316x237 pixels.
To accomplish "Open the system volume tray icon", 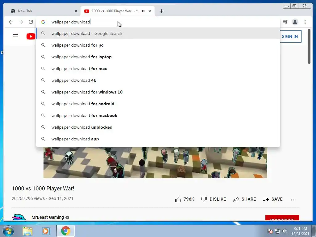I will pyautogui.click(x=285, y=231).
